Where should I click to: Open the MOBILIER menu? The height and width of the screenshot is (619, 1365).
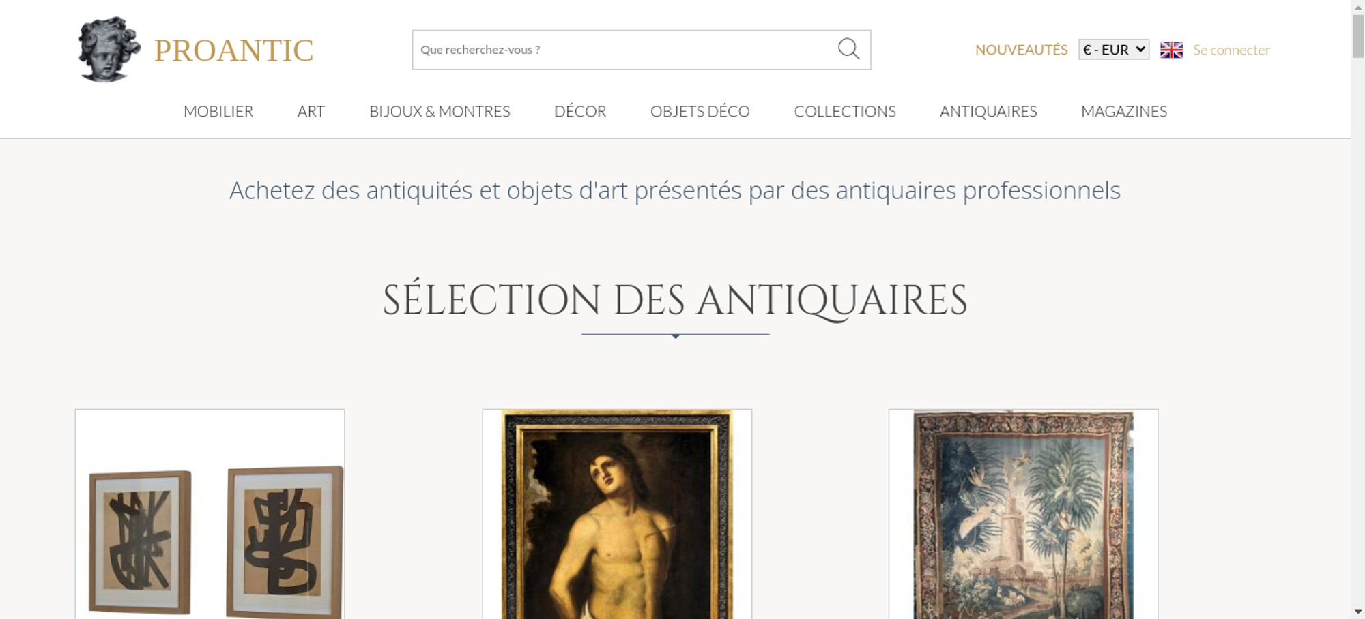(218, 111)
